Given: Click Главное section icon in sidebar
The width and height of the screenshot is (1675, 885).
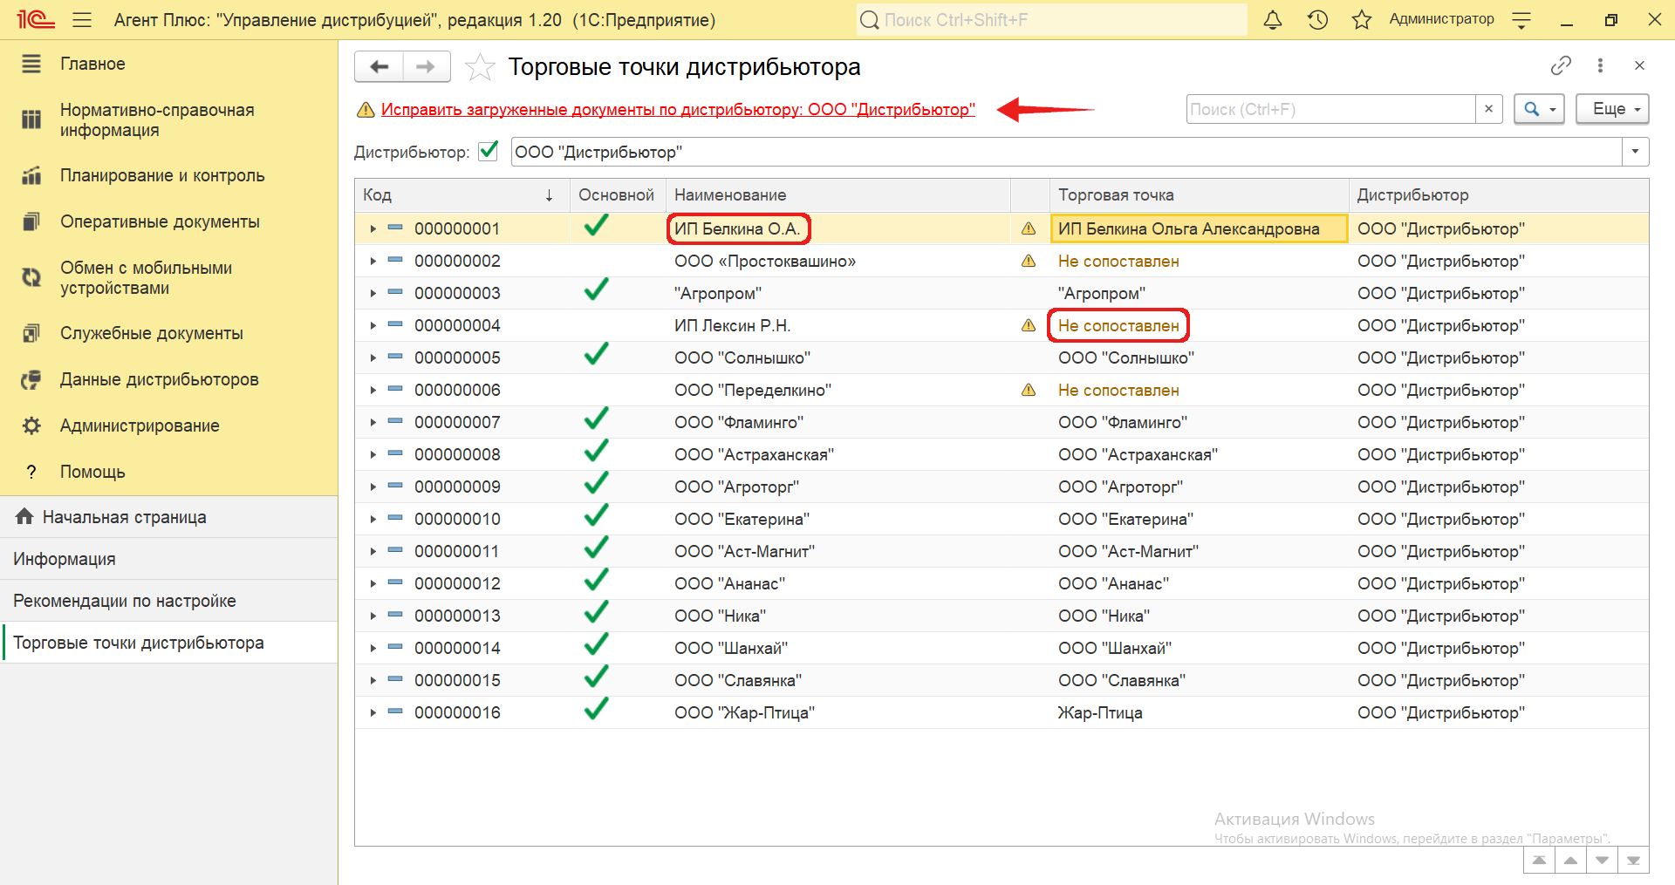Looking at the screenshot, I should click(31, 64).
